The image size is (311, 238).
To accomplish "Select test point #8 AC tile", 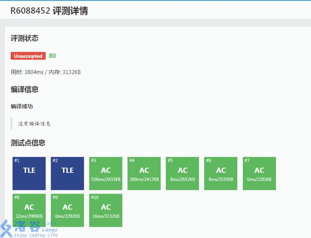I will (29, 210).
